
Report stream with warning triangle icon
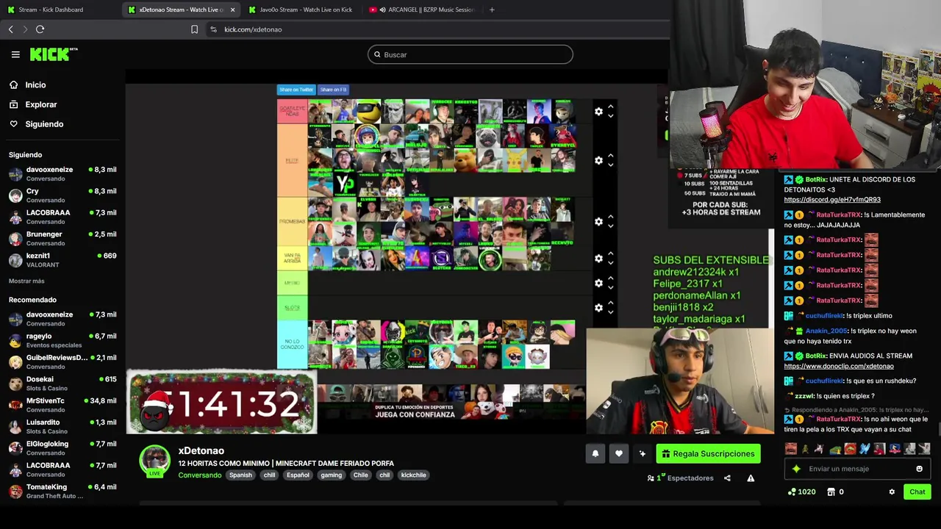(751, 478)
